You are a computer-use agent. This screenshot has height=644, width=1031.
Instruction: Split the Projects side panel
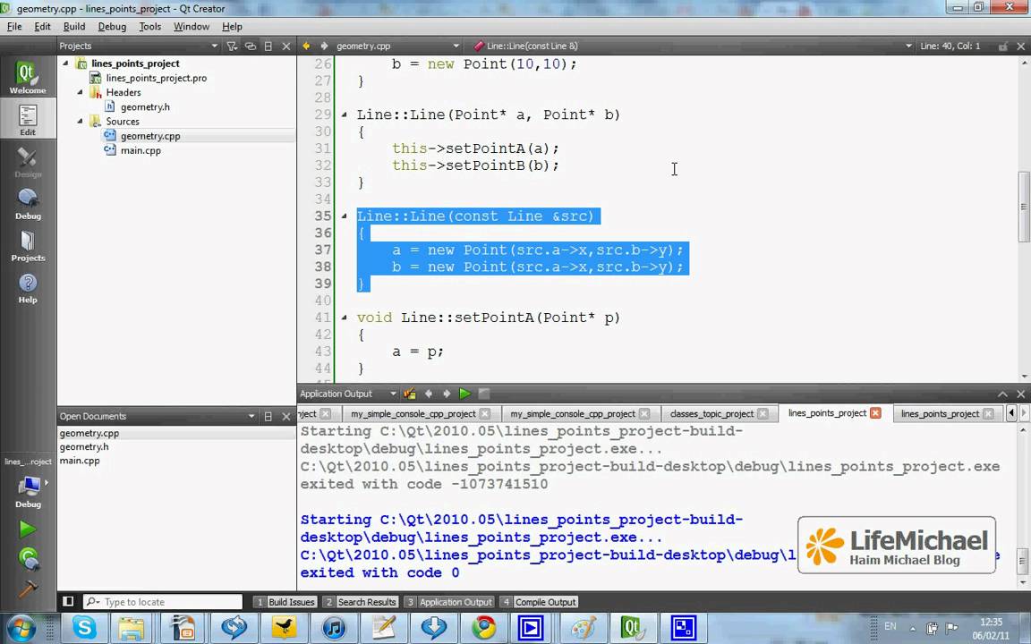(x=268, y=46)
